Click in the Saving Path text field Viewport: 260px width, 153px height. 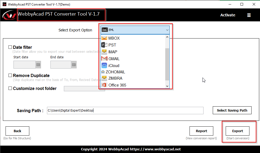click(125, 111)
